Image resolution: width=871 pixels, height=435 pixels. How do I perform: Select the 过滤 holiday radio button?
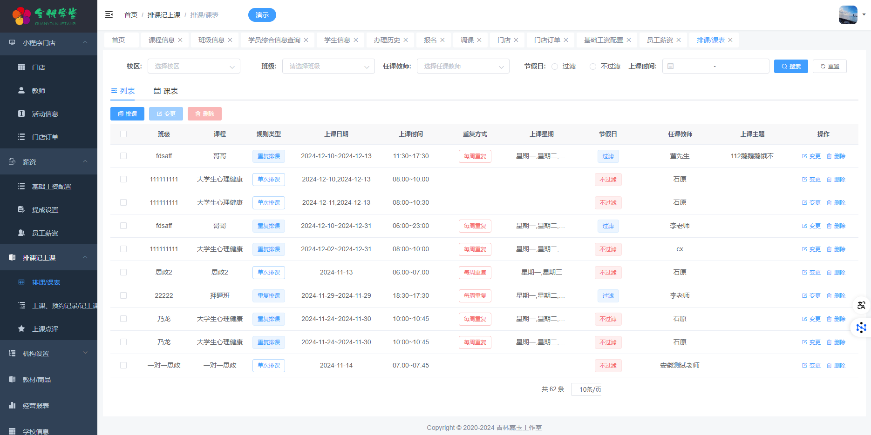click(555, 67)
